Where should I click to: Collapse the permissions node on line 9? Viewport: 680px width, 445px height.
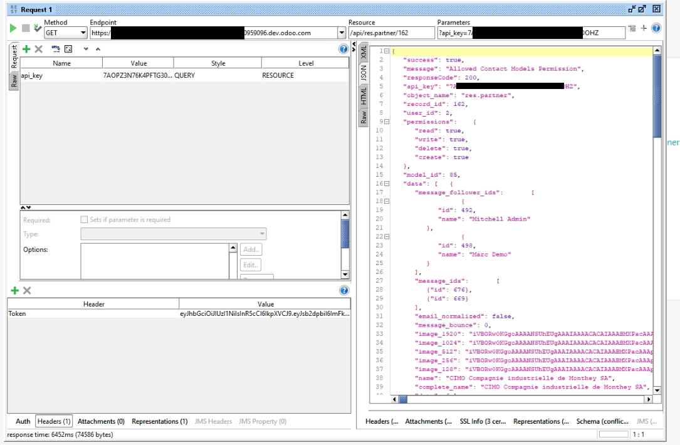coord(387,122)
